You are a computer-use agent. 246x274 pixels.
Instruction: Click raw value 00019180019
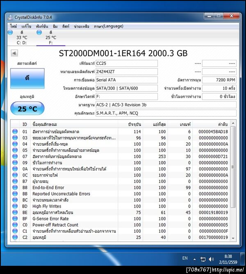pyautogui.click(x=213, y=212)
